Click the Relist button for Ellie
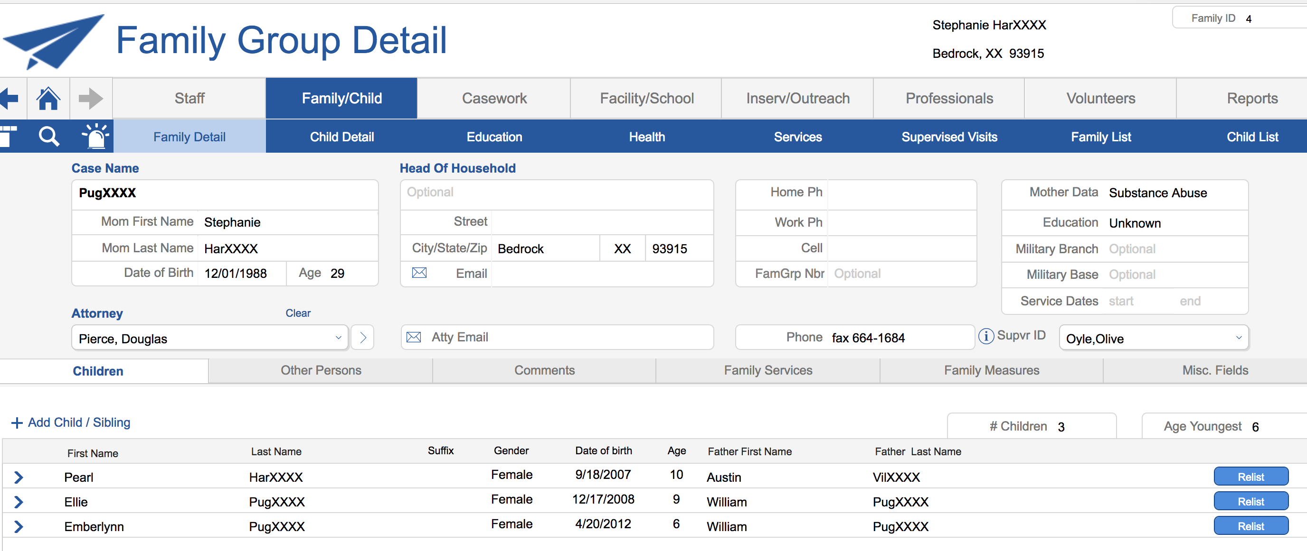The width and height of the screenshot is (1307, 551). (x=1250, y=501)
